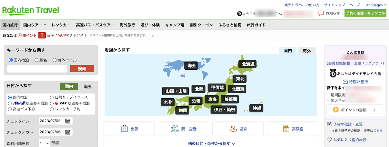Select the 海外ホテル radio button

55,60
